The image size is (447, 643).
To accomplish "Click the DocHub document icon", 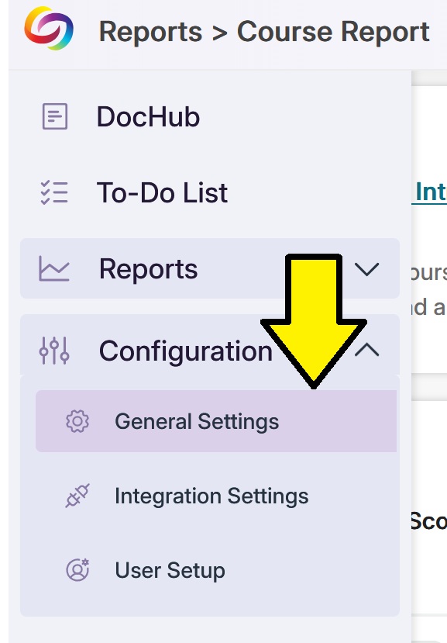I will [x=55, y=116].
